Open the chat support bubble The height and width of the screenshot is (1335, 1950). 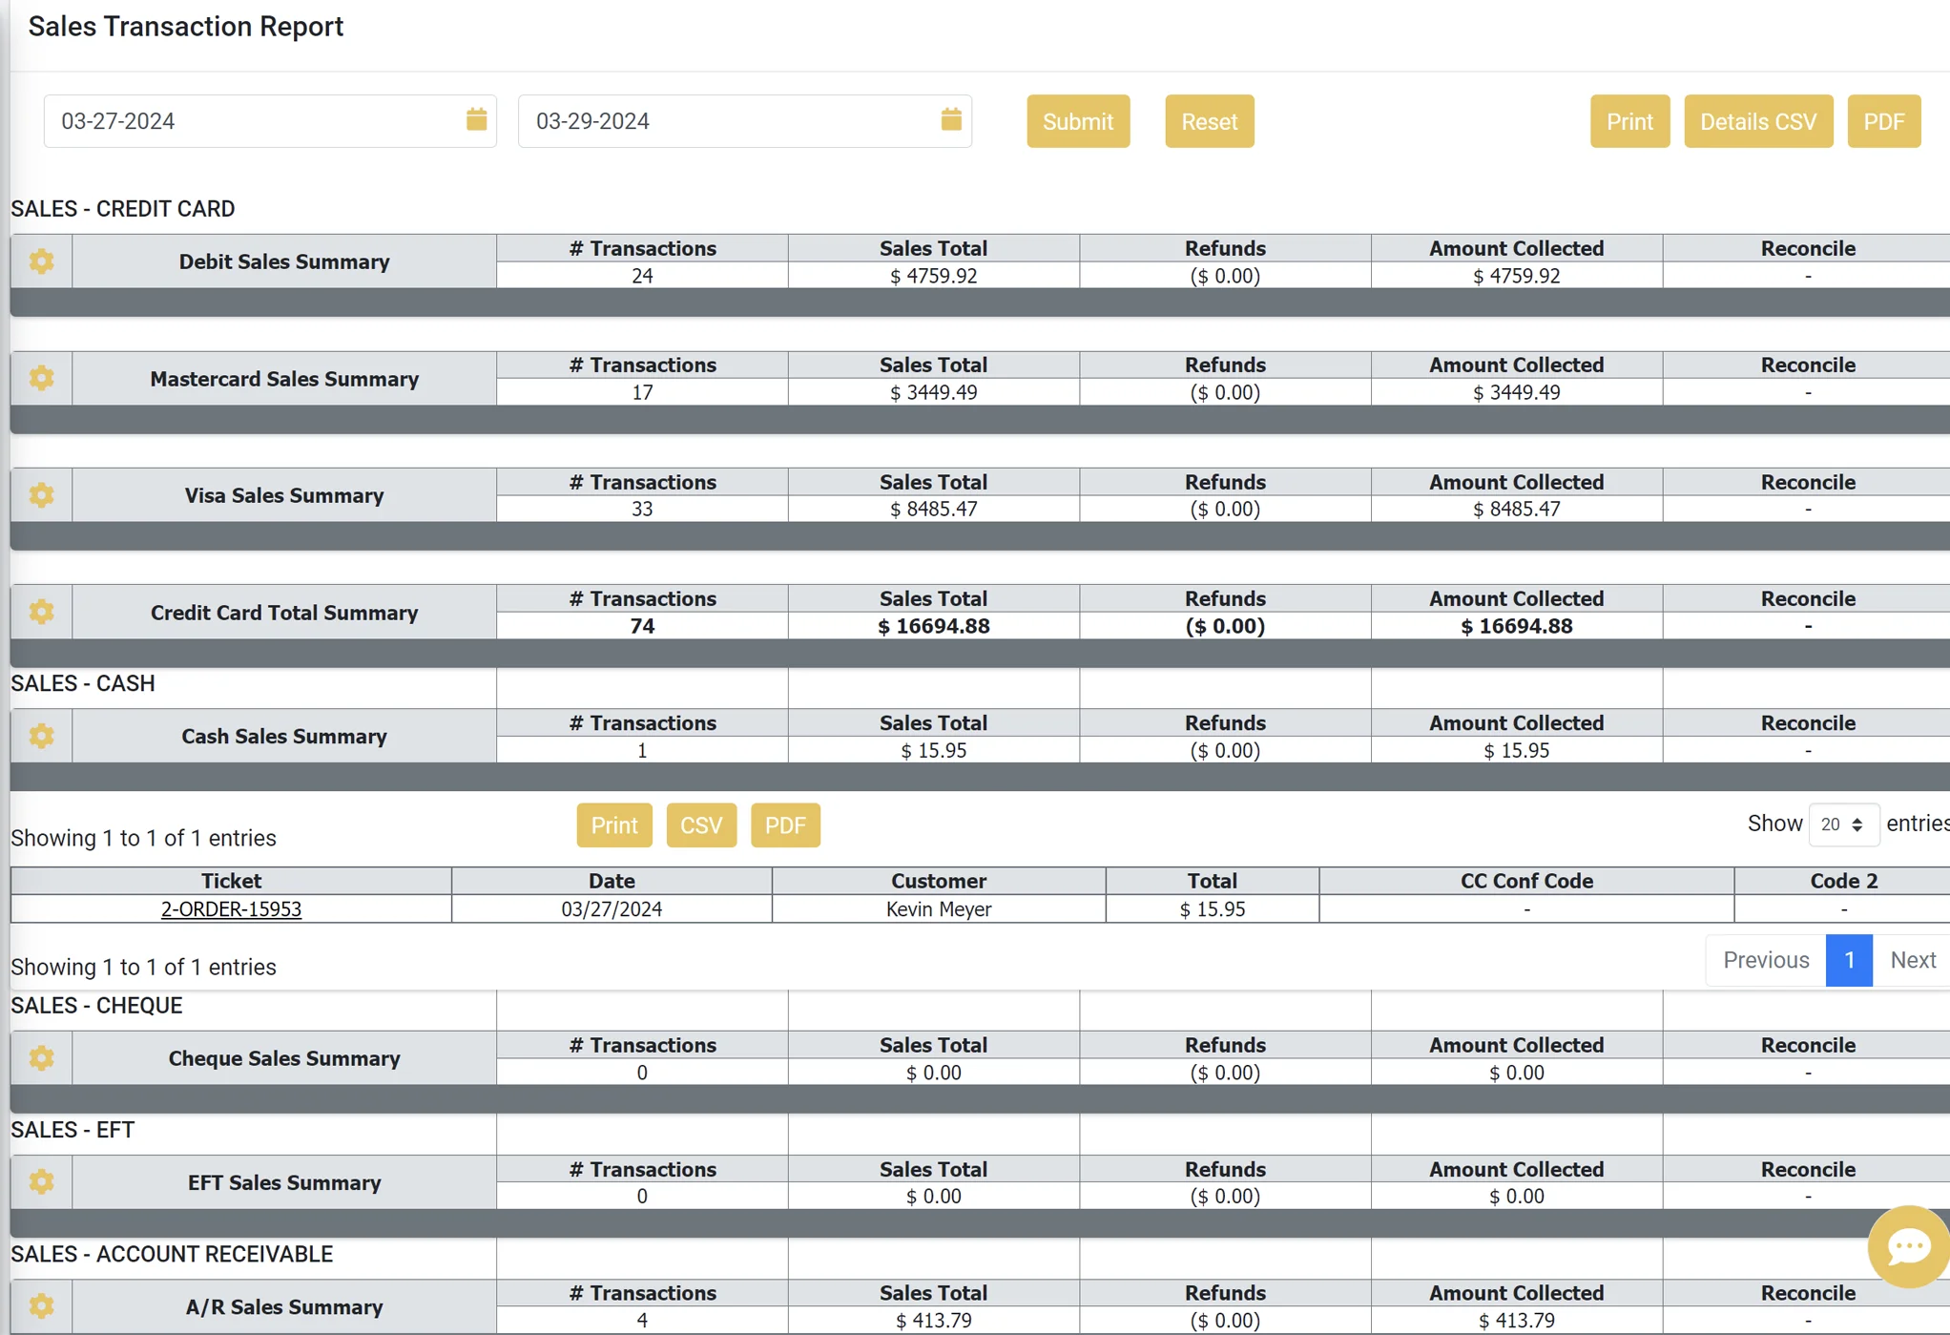pos(1908,1246)
